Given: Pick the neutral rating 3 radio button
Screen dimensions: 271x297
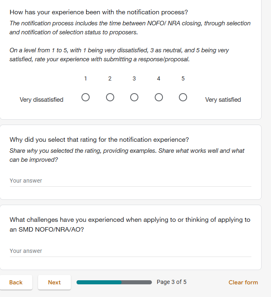Looking at the screenshot, I should click(134, 98).
